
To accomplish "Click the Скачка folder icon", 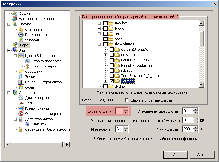I will pos(15,24).
